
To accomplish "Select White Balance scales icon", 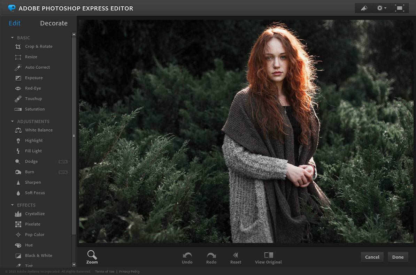I will (18, 130).
